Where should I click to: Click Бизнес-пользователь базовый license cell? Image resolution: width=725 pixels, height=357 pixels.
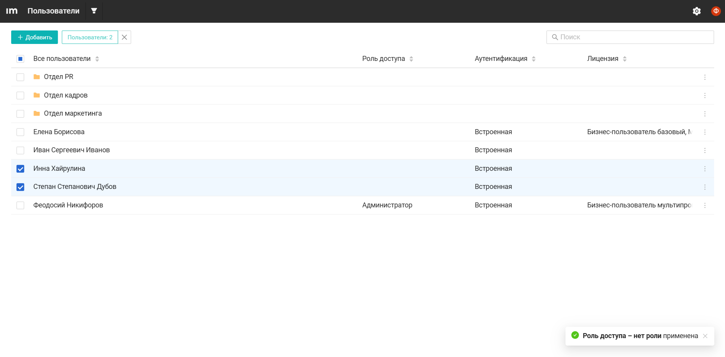click(639, 132)
